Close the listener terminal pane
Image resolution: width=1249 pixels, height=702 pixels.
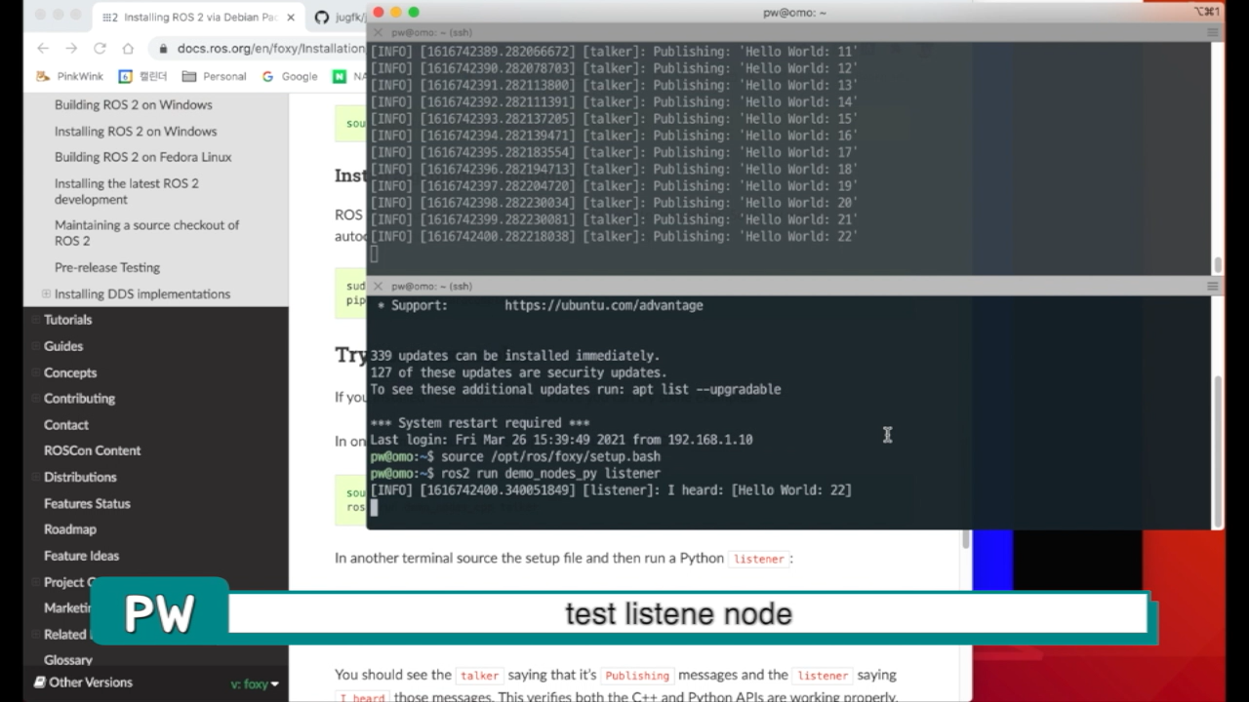pos(378,286)
